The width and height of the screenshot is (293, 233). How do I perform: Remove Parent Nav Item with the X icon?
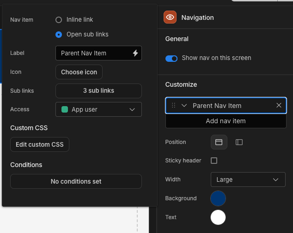click(279, 105)
